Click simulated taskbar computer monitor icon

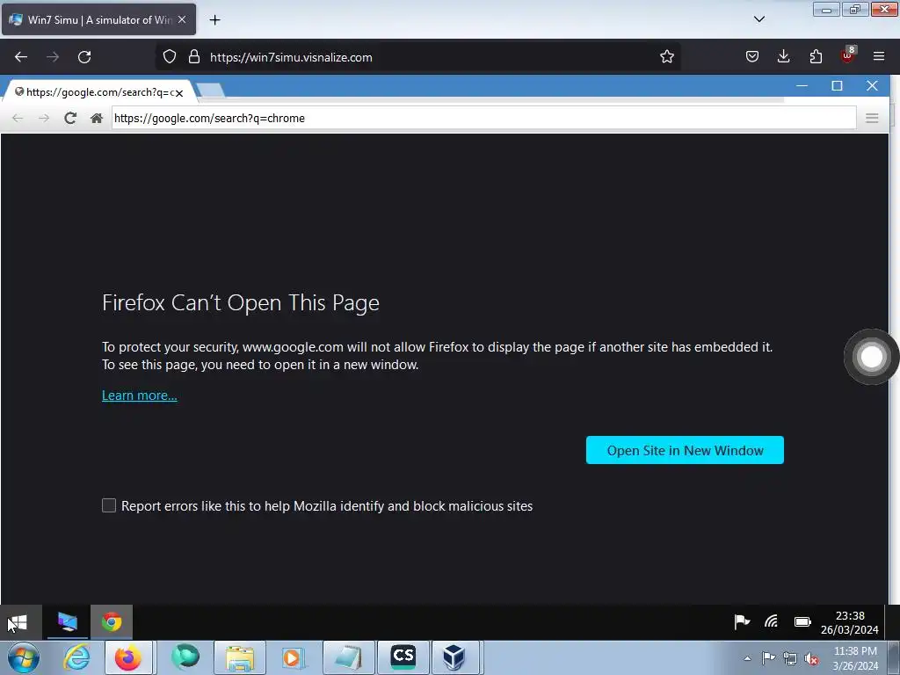click(67, 622)
